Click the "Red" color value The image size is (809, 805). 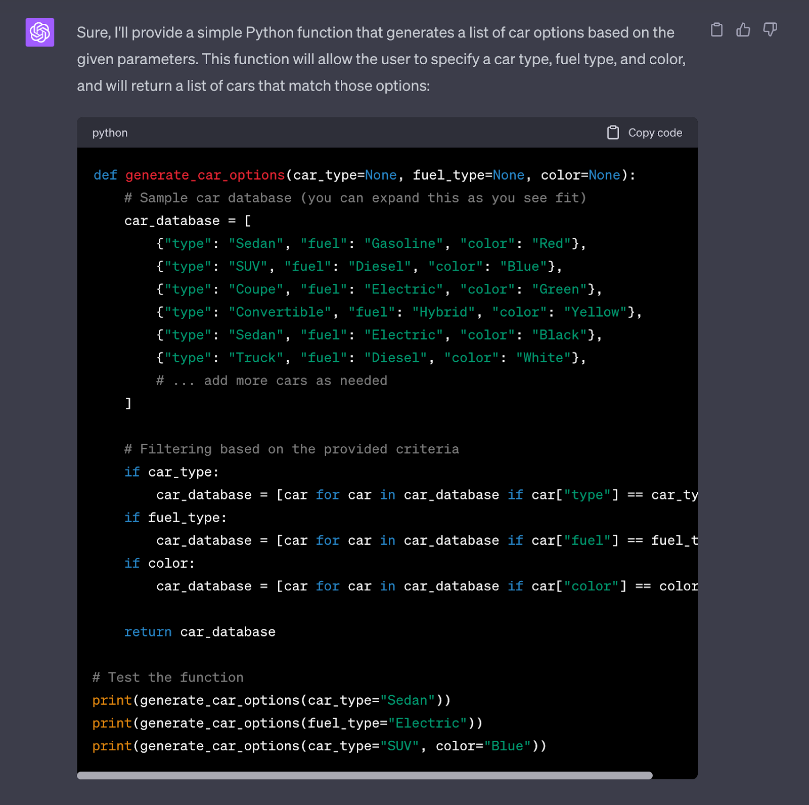click(x=551, y=243)
